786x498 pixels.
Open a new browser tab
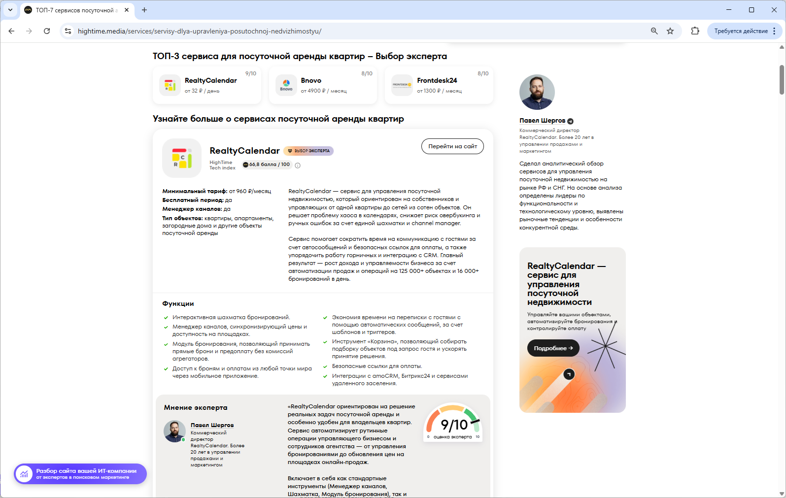tap(144, 10)
